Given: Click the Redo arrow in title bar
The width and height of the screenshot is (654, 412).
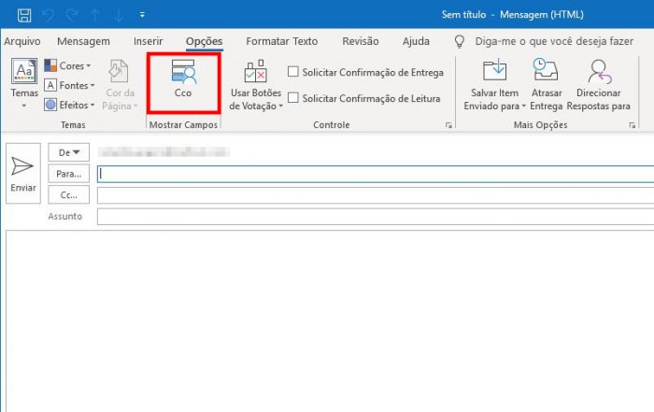Looking at the screenshot, I should (x=72, y=16).
